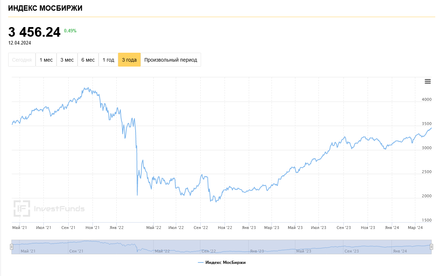This screenshot has height=276, width=442.
Task: Select the Сегодня period tab
Action: (x=22, y=60)
